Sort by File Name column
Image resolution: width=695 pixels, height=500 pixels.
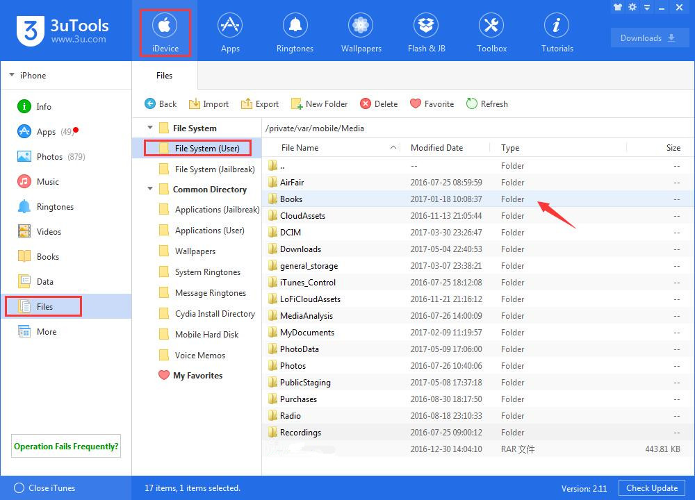[332, 147]
